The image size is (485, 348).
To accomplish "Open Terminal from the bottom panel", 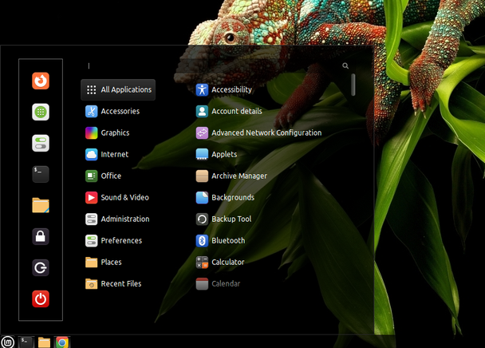I will [26, 342].
